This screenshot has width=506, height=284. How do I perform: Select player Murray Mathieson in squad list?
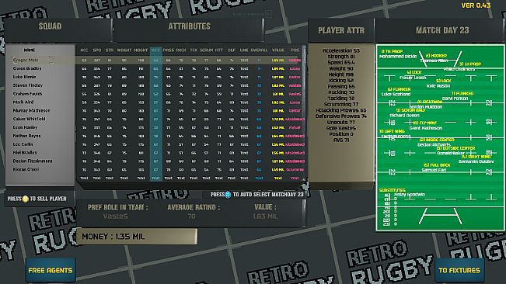[x=31, y=110]
